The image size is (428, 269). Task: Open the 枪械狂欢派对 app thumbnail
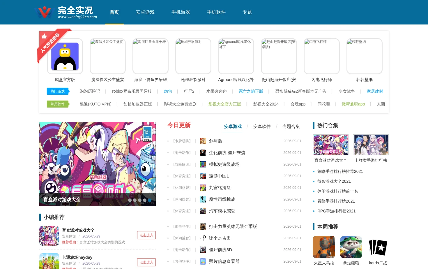[x=193, y=56]
